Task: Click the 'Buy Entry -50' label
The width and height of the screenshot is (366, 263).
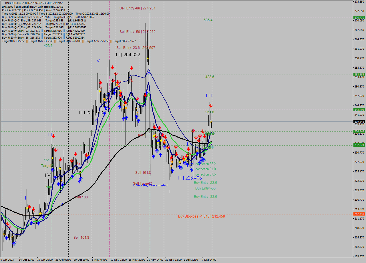Action: pos(205,188)
